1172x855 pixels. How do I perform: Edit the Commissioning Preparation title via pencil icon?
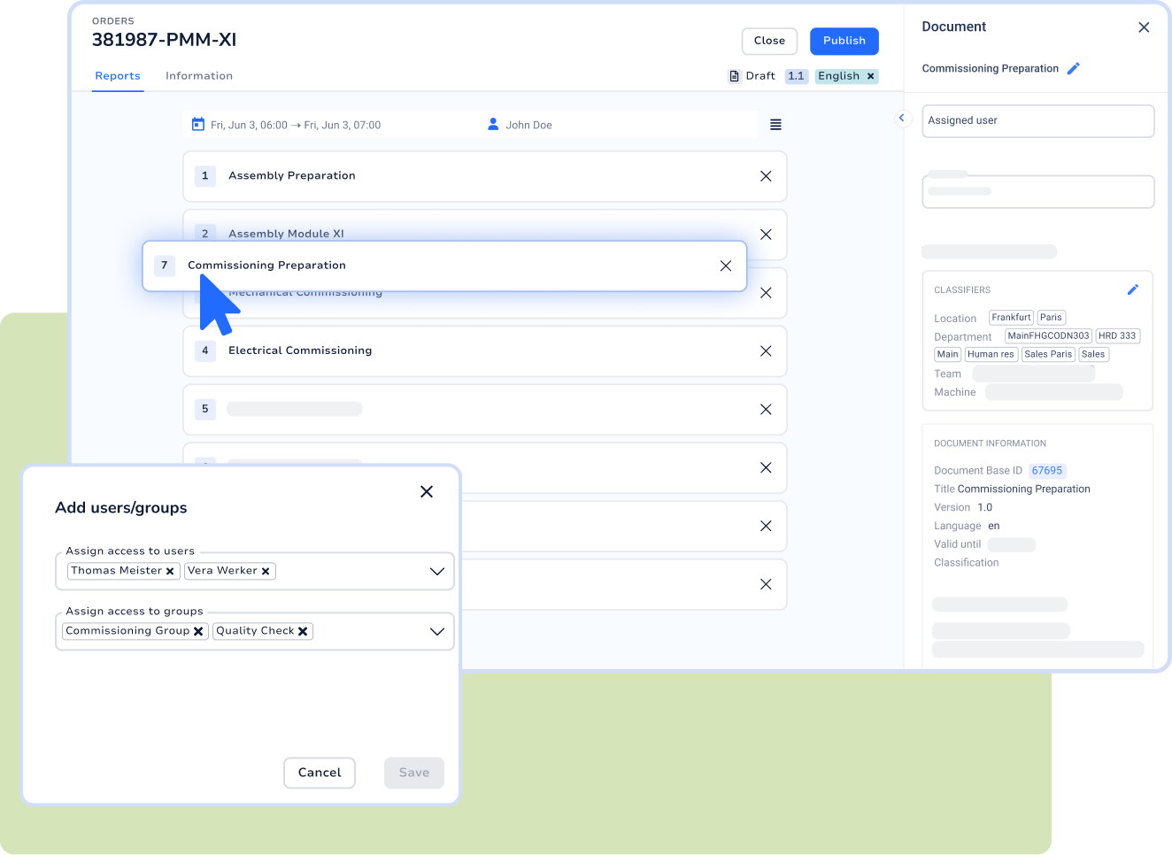point(1074,68)
